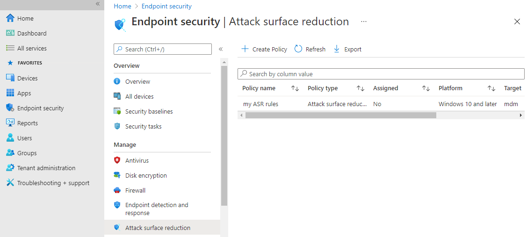Click the Tenant administration icon
This screenshot has height=237, width=527.
[10, 168]
